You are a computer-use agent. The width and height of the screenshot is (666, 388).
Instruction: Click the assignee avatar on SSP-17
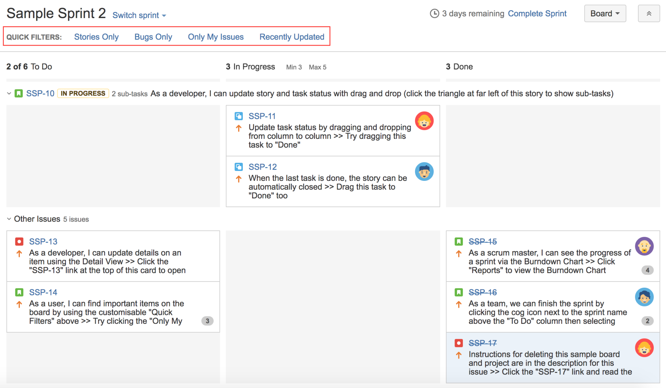click(644, 348)
